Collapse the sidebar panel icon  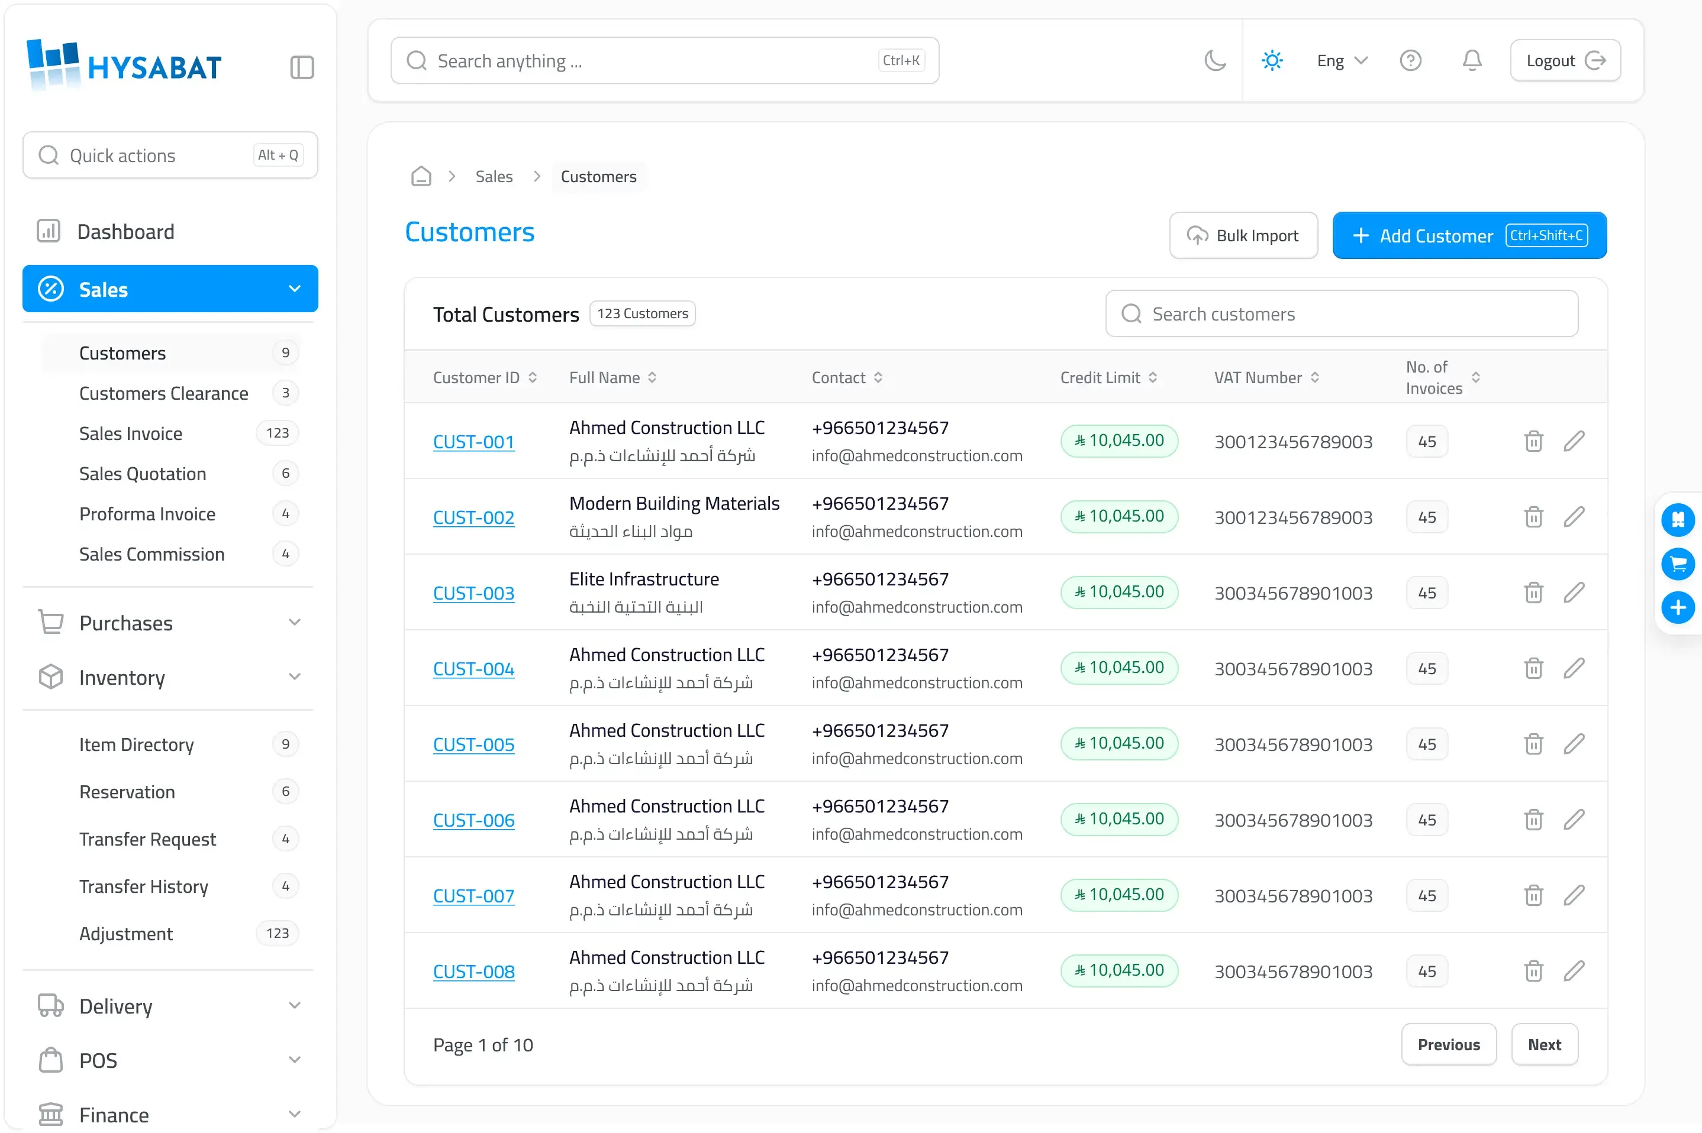(301, 67)
